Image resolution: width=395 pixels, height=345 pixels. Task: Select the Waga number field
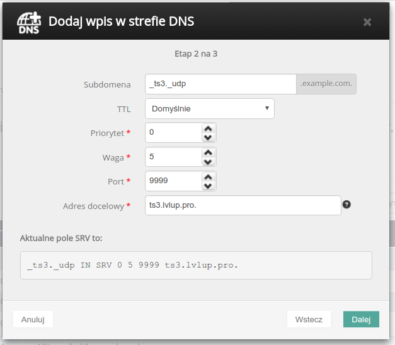point(173,157)
